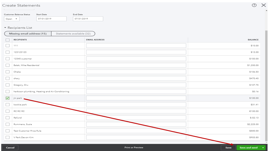Click the Start Date field

[51, 19]
